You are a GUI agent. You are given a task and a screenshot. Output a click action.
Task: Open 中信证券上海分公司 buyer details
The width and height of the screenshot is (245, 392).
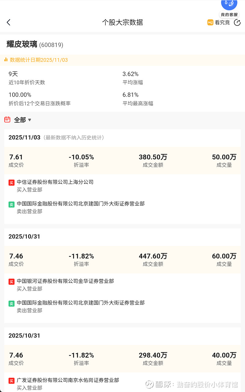pos(55,182)
